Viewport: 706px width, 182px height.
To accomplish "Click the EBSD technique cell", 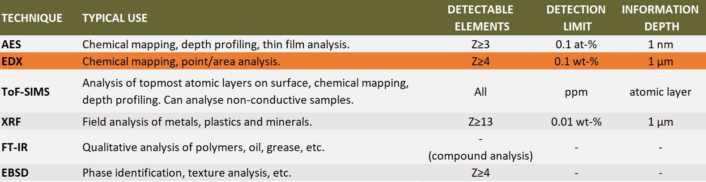I will [15, 173].
